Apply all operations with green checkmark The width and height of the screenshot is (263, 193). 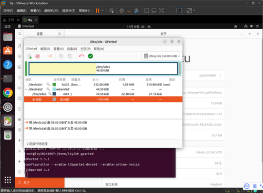tap(90, 56)
